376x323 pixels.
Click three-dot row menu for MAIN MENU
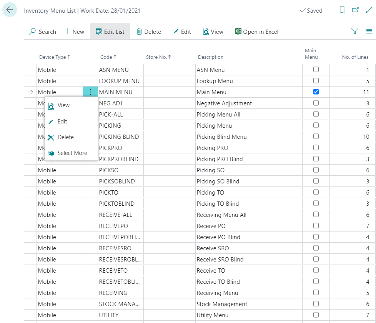tap(90, 92)
